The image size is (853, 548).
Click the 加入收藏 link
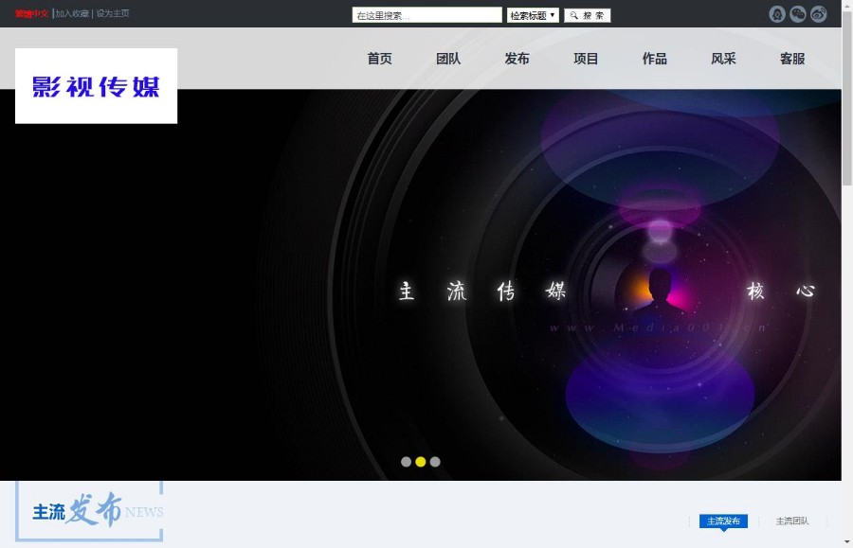pos(72,13)
